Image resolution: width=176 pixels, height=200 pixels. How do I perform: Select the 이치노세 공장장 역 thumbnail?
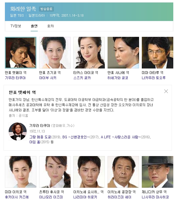(123, 172)
